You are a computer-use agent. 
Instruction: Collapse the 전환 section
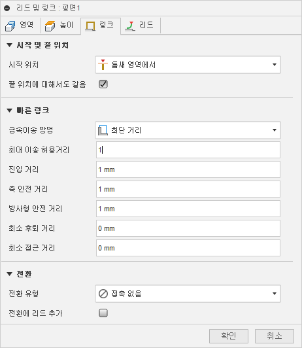click(x=10, y=274)
